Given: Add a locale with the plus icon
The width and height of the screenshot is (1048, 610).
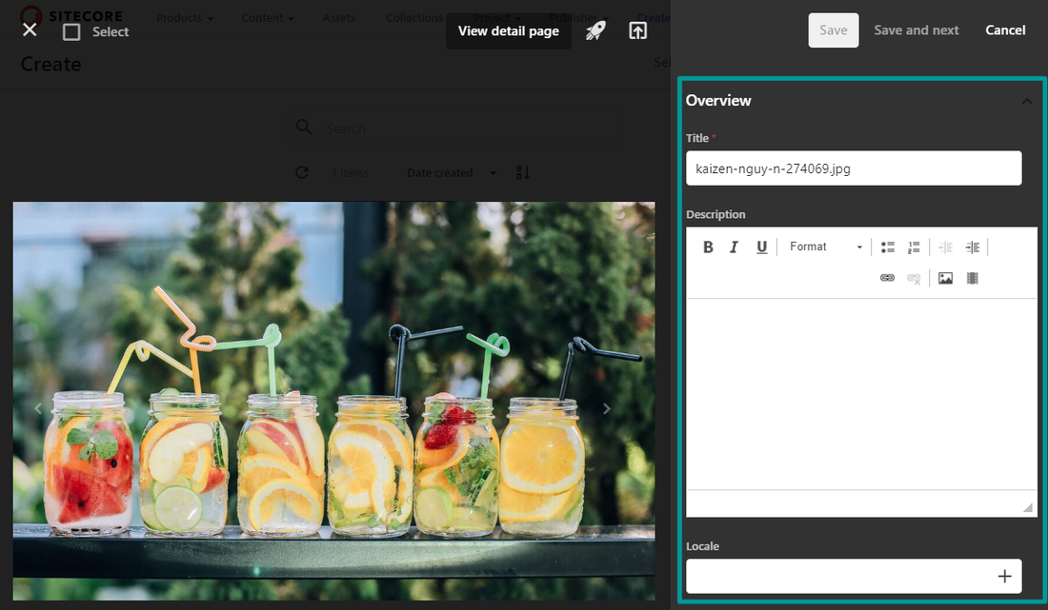Looking at the screenshot, I should coord(1004,576).
